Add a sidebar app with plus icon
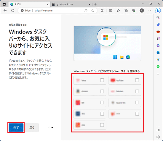Viewport: 163px width, 141px height. coord(158,74)
